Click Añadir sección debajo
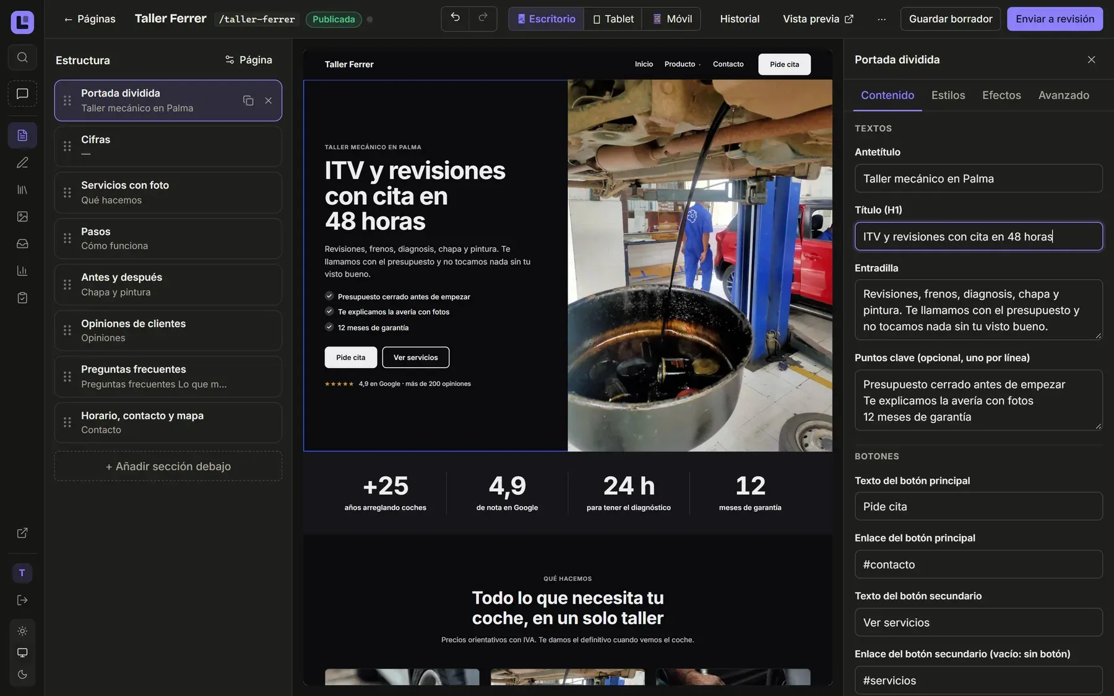This screenshot has height=696, width=1114. pos(168,466)
